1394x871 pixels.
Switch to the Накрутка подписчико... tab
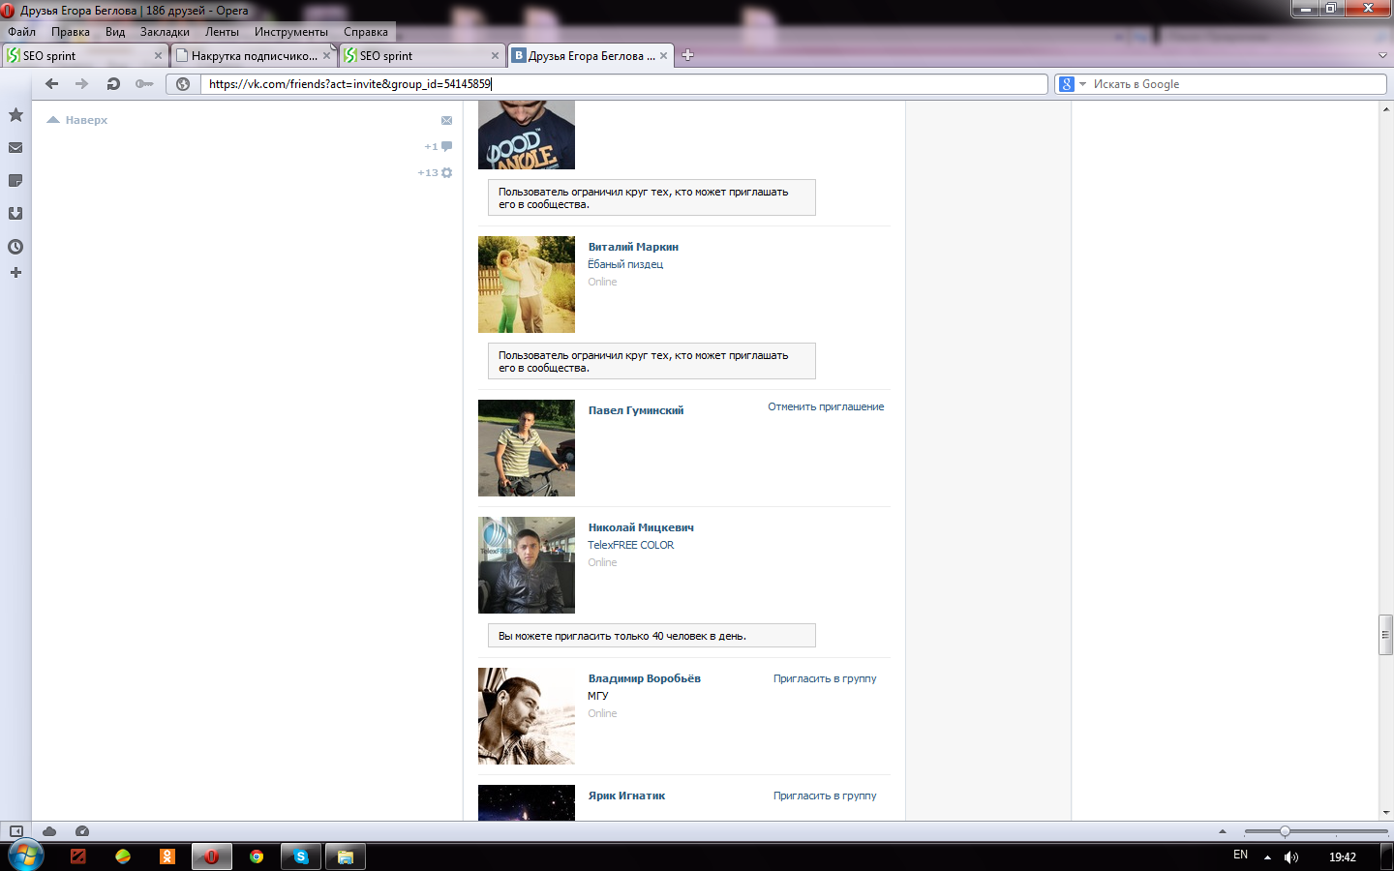(x=254, y=55)
